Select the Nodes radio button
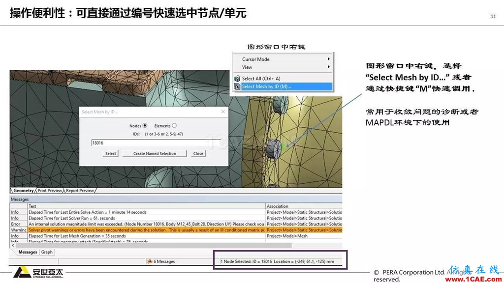 coord(145,125)
